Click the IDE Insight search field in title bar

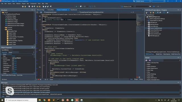(x=158, y=1)
